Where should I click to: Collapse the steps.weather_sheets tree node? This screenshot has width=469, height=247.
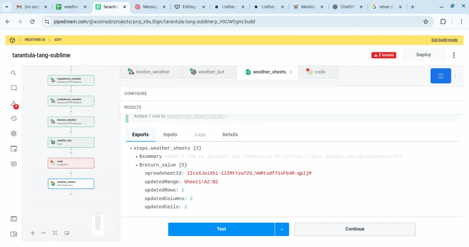coord(131,149)
